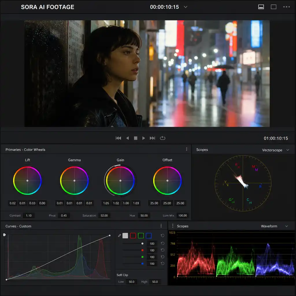This screenshot has width=296, height=296.
Task: Click the Pivot value field 0.45
Action: 64,215
